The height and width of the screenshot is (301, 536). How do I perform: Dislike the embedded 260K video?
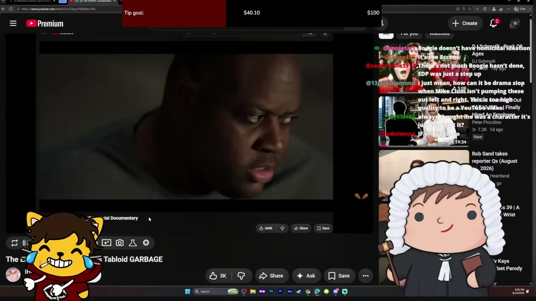(282, 228)
